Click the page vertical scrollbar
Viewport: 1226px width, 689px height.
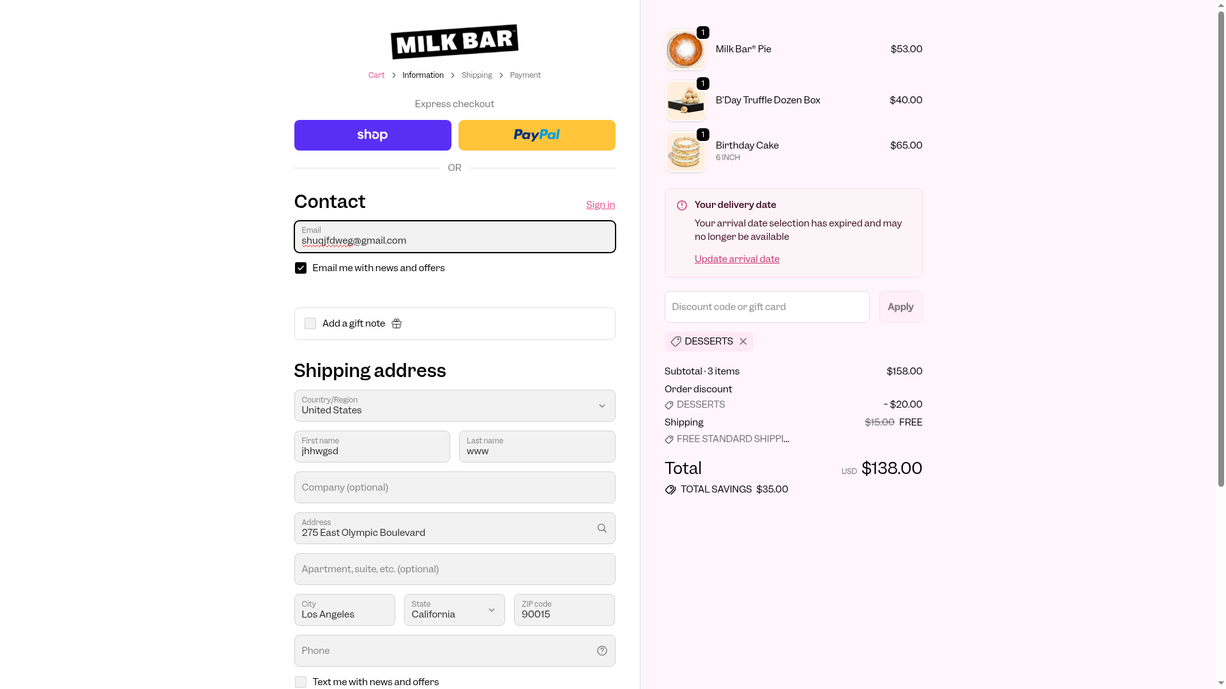pyautogui.click(x=1221, y=255)
